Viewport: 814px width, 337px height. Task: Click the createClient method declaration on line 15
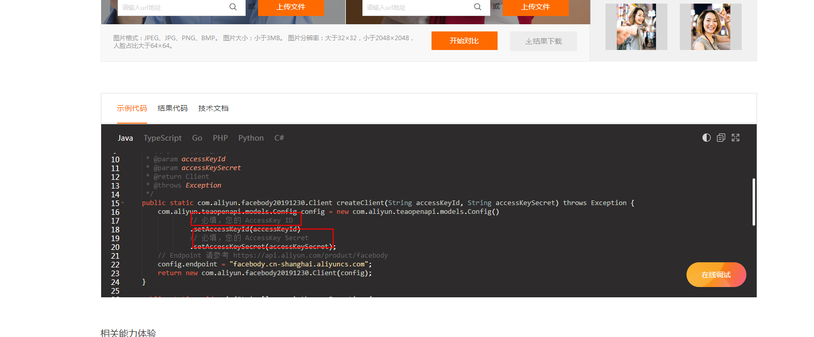(x=388, y=203)
